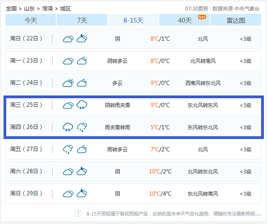Select the 周四（26日） date label

tap(26, 127)
